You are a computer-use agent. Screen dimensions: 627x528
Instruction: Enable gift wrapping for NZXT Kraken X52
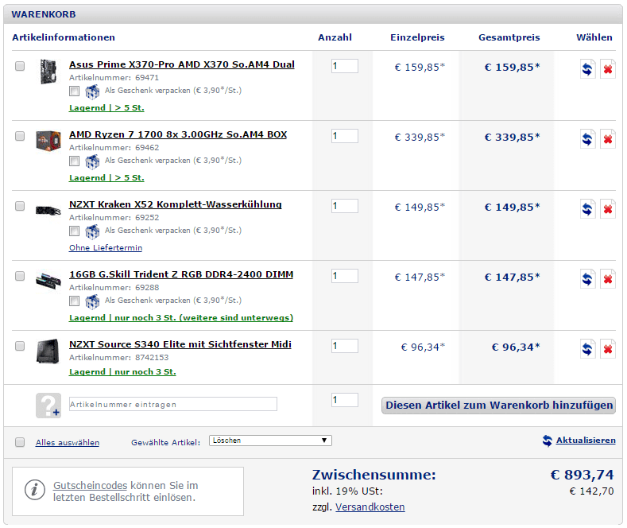74,231
